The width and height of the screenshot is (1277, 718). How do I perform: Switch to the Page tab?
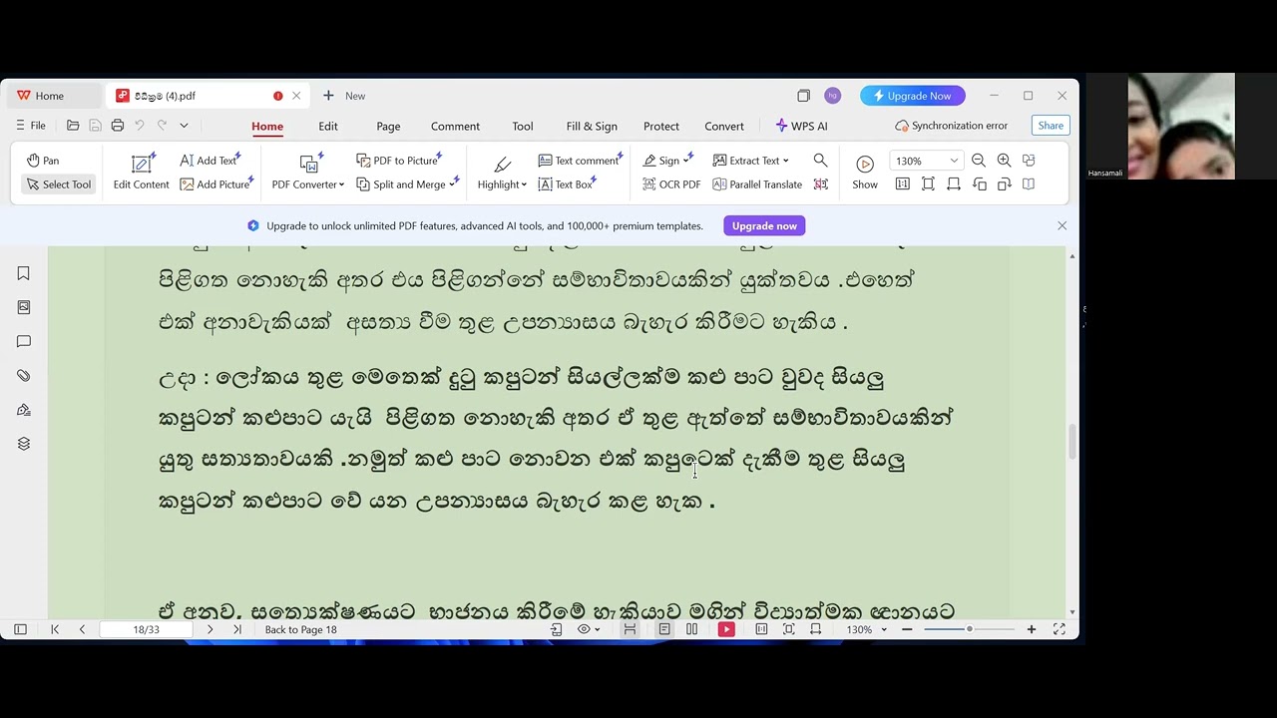coord(388,127)
